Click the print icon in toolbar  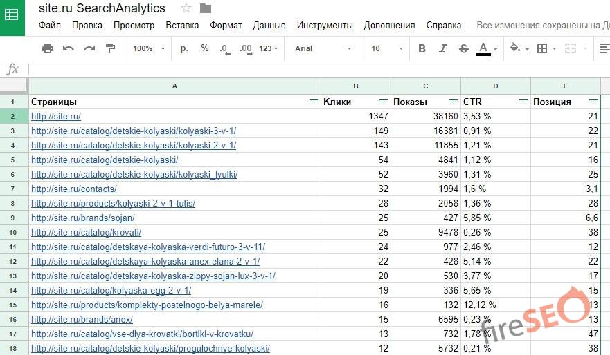48,48
